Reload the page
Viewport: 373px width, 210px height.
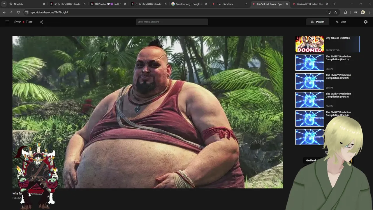[18, 12]
